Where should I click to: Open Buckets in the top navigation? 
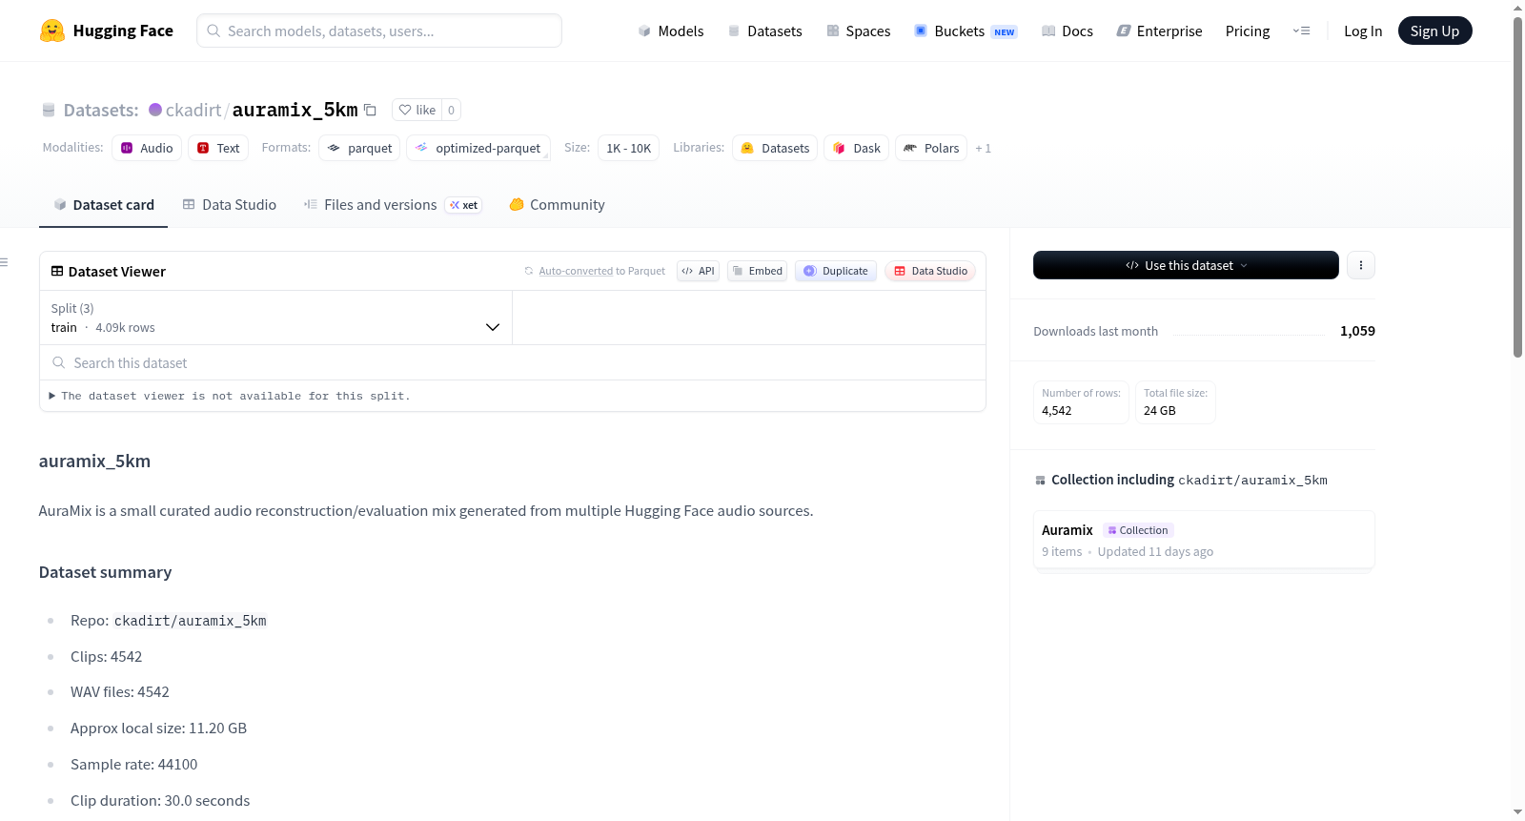pos(966,31)
